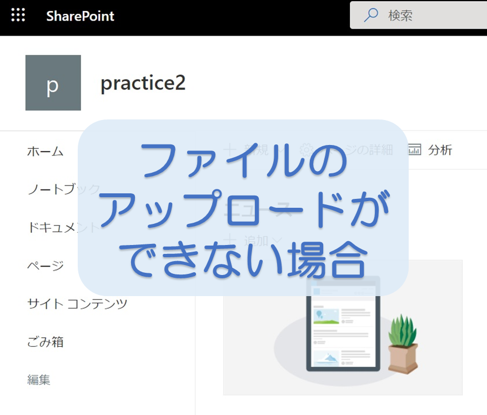487x415 pixels.
Task: Focus the 検索 search box
Action: tap(418, 15)
